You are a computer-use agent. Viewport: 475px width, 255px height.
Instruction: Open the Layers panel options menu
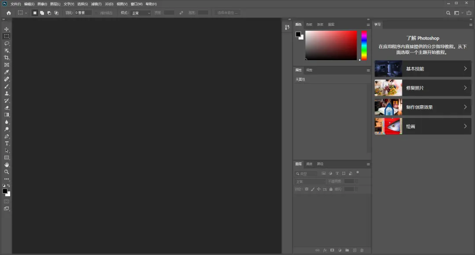pos(368,164)
